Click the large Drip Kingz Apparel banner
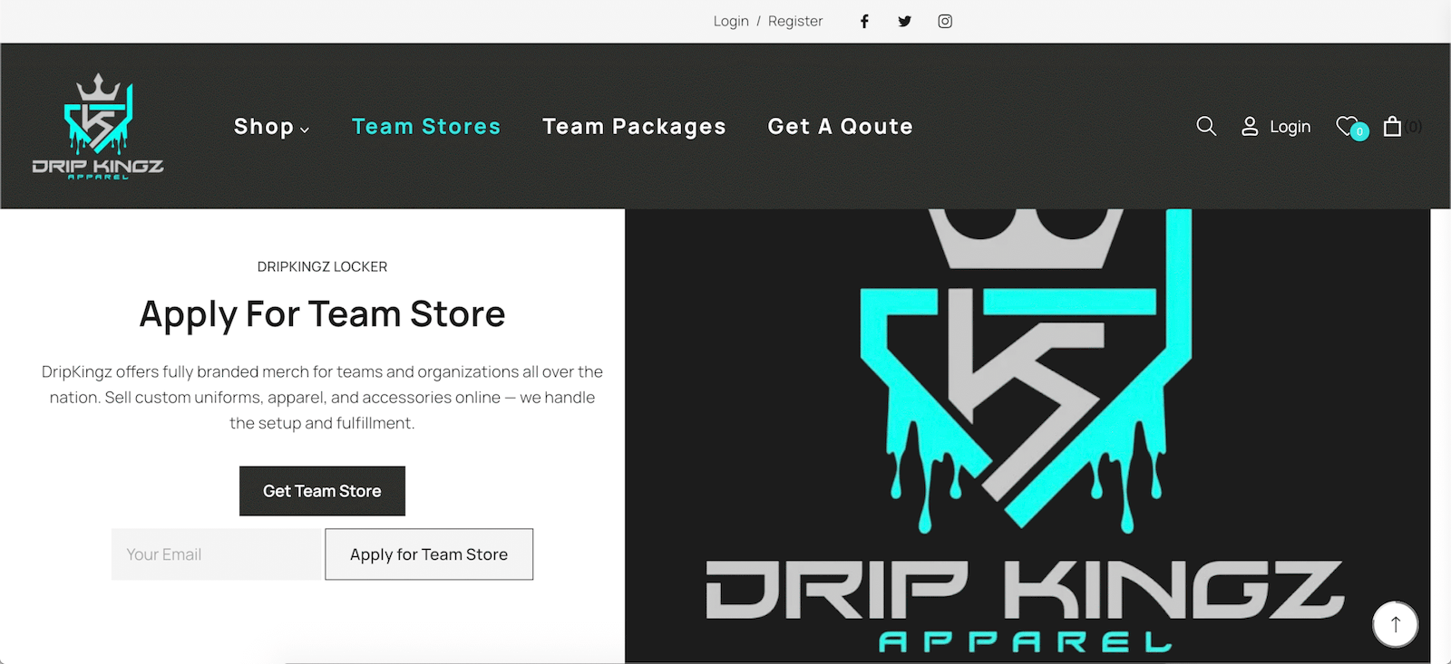Viewport: 1451px width, 664px height. point(1027,436)
